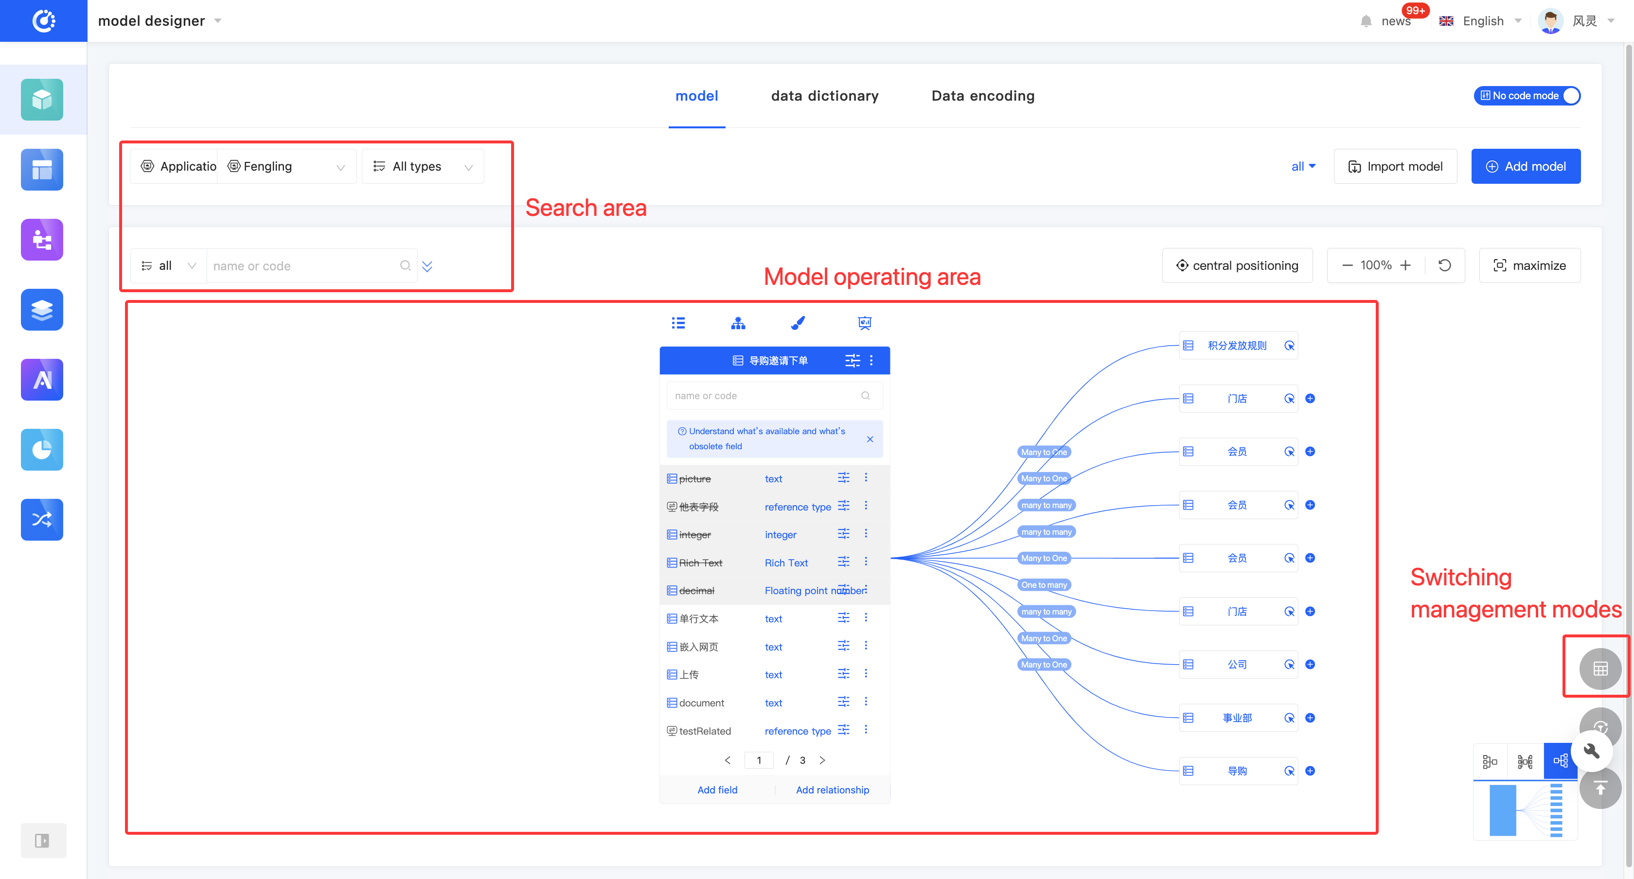Toggle the No code mode switch
This screenshot has width=1634, height=879.
[x=1527, y=96]
